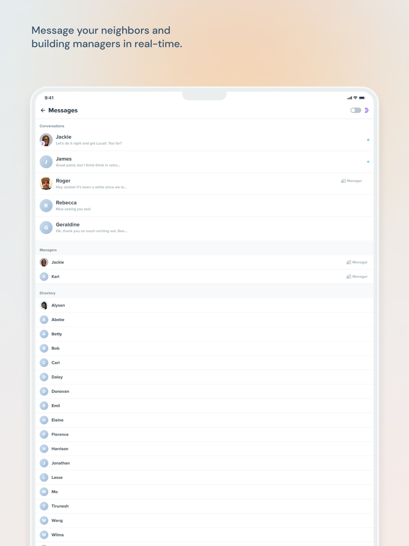Open conversation with Geraldine
The width and height of the screenshot is (409, 546).
click(204, 228)
